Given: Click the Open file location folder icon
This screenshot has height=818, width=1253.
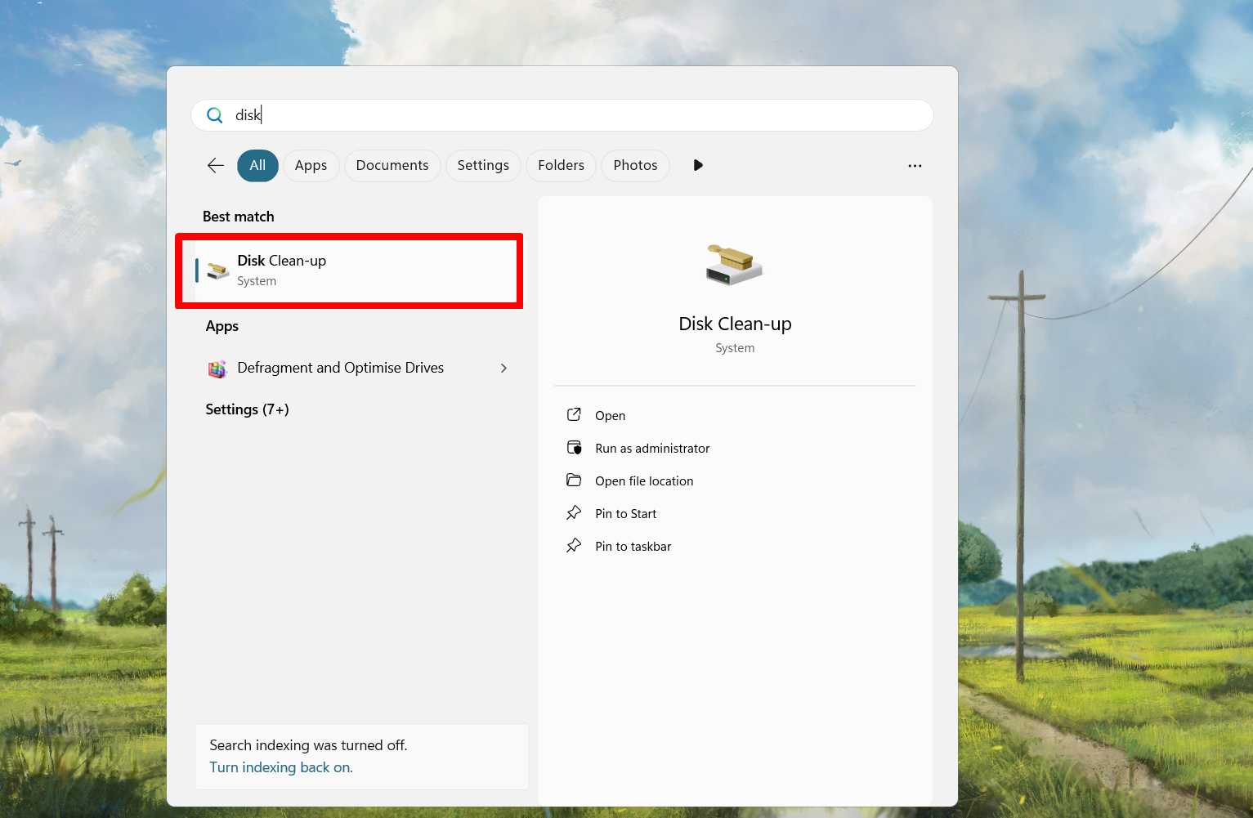Looking at the screenshot, I should (575, 481).
